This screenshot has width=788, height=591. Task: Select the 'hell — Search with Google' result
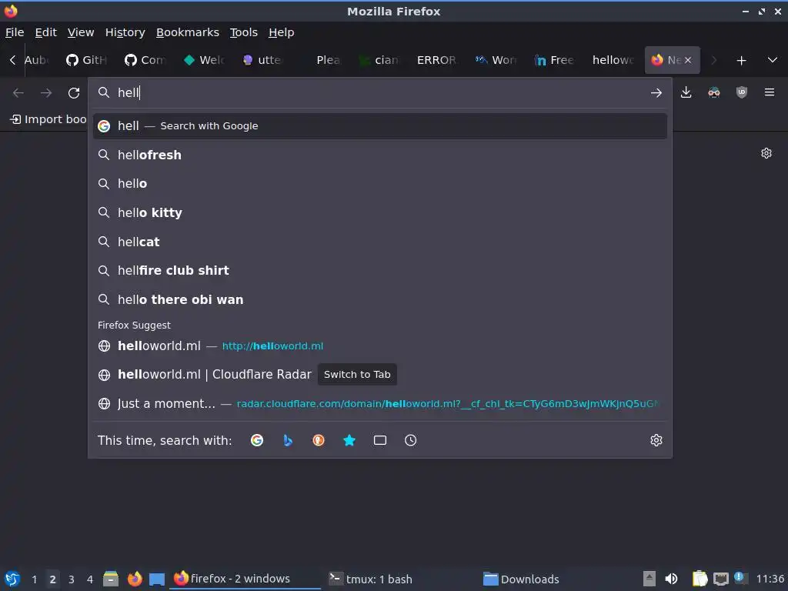click(380, 126)
